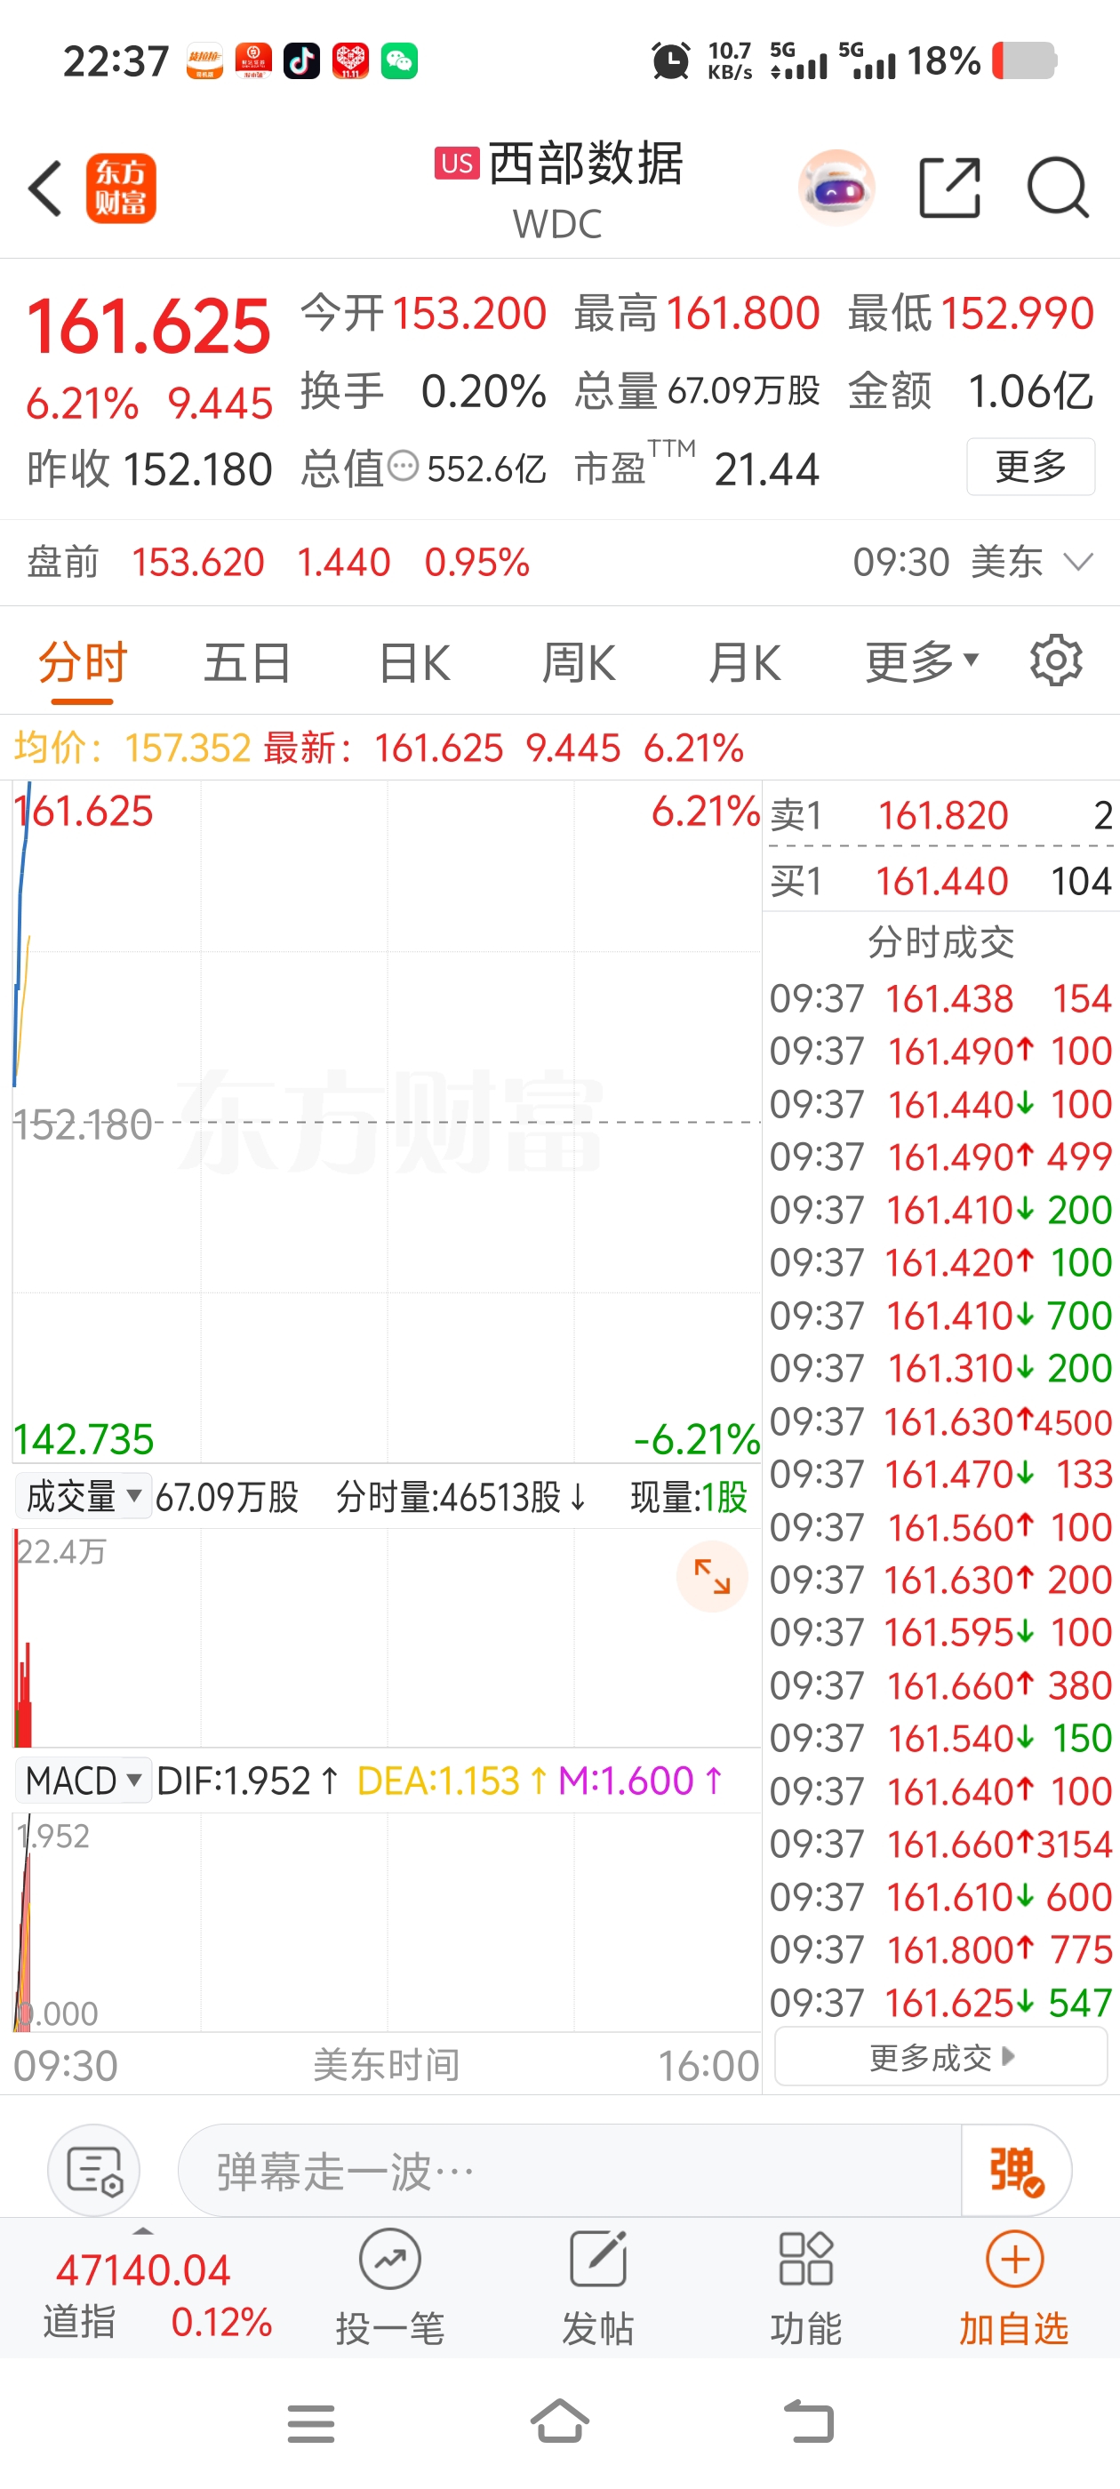
Task: Select the 161.660 3154 trade row
Action: 941,1844
